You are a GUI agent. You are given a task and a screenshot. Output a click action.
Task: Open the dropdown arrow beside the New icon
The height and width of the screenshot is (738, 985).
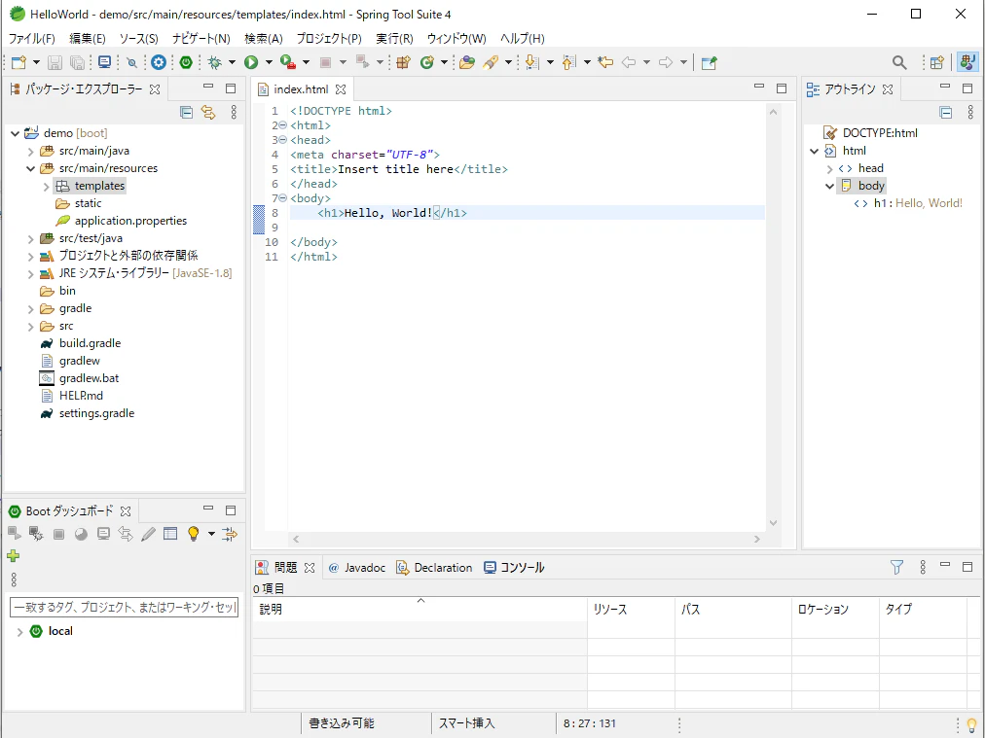click(x=36, y=62)
